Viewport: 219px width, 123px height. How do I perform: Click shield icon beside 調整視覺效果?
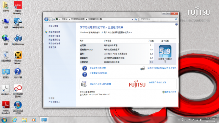coord(46,32)
